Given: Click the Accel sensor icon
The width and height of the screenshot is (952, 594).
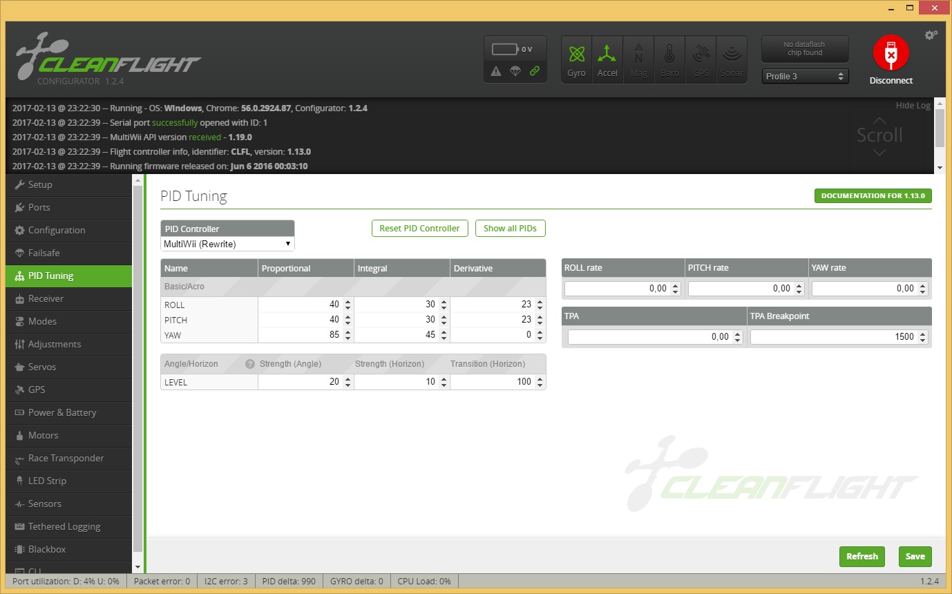Looking at the screenshot, I should 607,60.
